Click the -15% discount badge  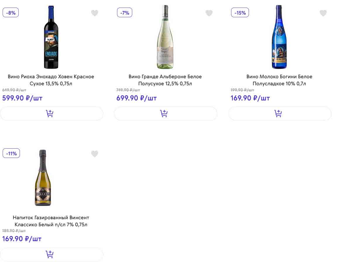click(240, 13)
